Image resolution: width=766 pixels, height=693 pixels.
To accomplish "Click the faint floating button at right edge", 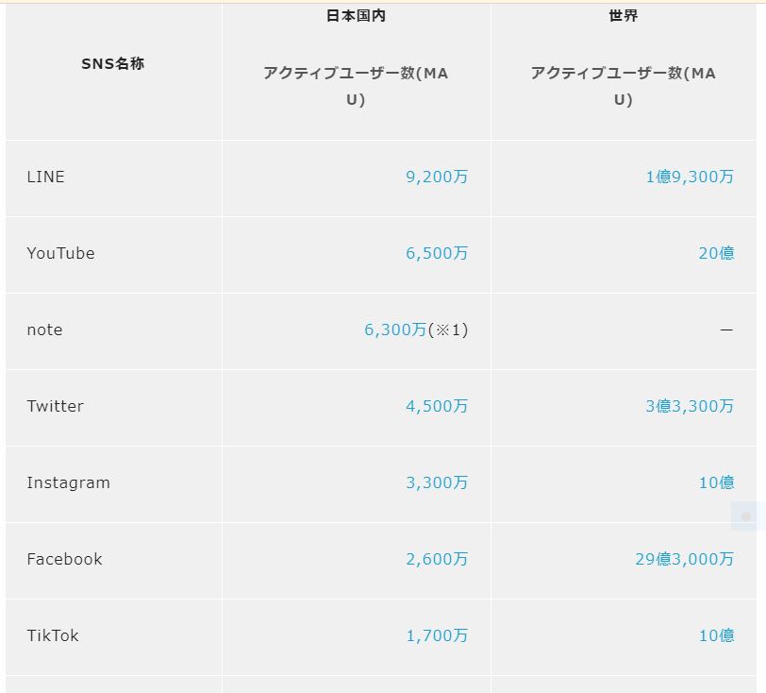I will click(747, 516).
